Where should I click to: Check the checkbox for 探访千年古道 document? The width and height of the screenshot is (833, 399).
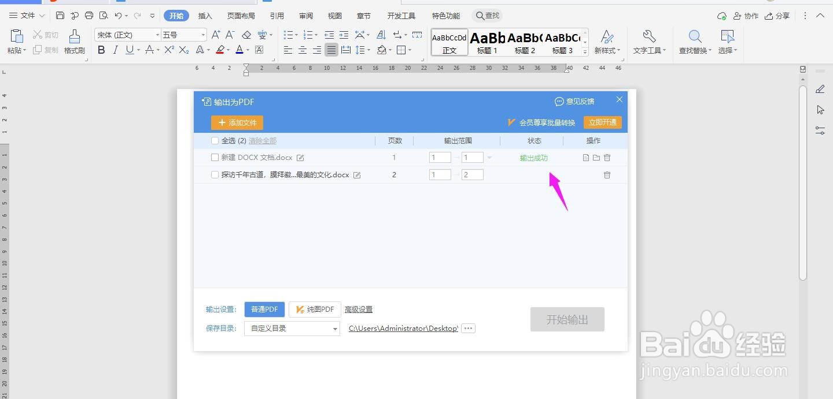tap(215, 174)
